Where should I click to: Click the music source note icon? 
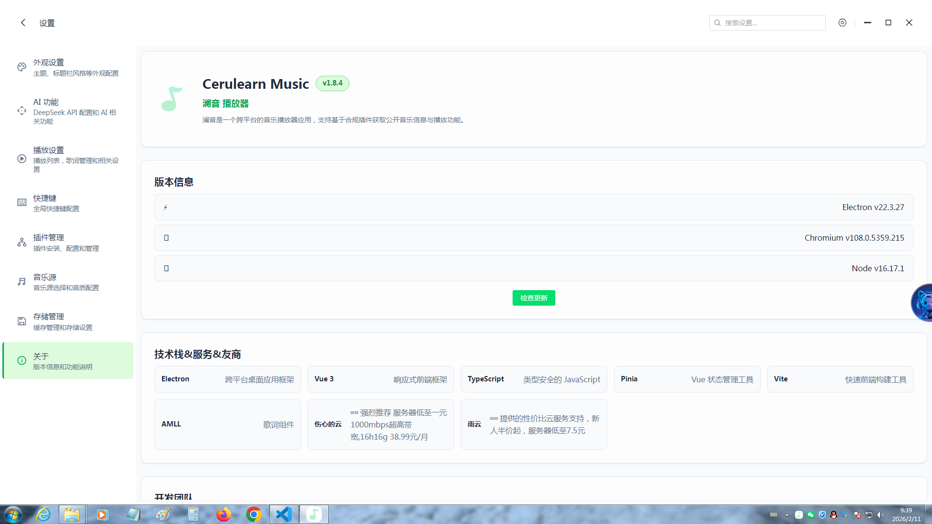coord(22,281)
